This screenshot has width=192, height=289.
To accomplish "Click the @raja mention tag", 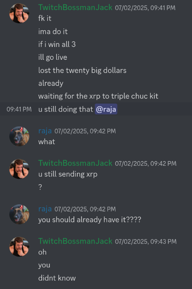I will tap(106, 109).
